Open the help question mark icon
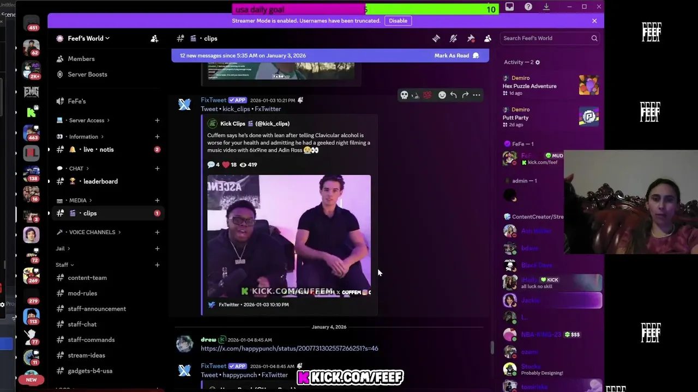The image size is (698, 392). (x=528, y=7)
